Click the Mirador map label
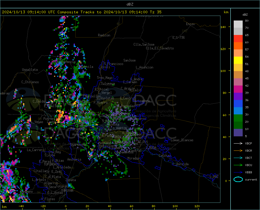The width and height of the screenshot is (260, 210). coord(133,158)
